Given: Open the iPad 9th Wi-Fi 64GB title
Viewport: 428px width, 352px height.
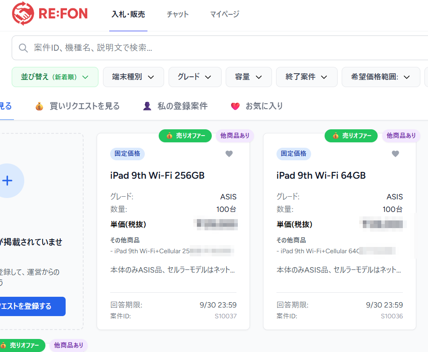Looking at the screenshot, I should pos(321,175).
